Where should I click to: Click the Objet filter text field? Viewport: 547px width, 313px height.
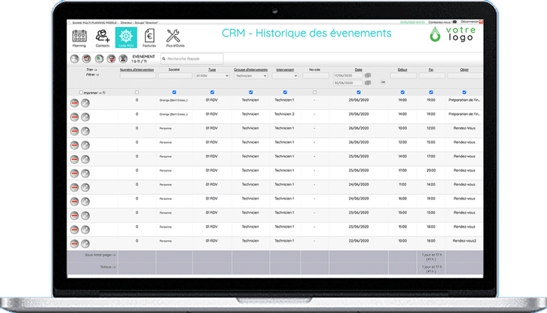tap(465, 76)
